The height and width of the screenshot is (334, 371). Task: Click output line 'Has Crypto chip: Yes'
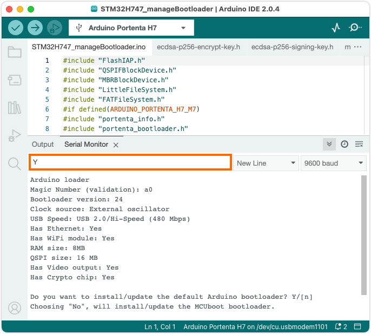(x=72, y=277)
